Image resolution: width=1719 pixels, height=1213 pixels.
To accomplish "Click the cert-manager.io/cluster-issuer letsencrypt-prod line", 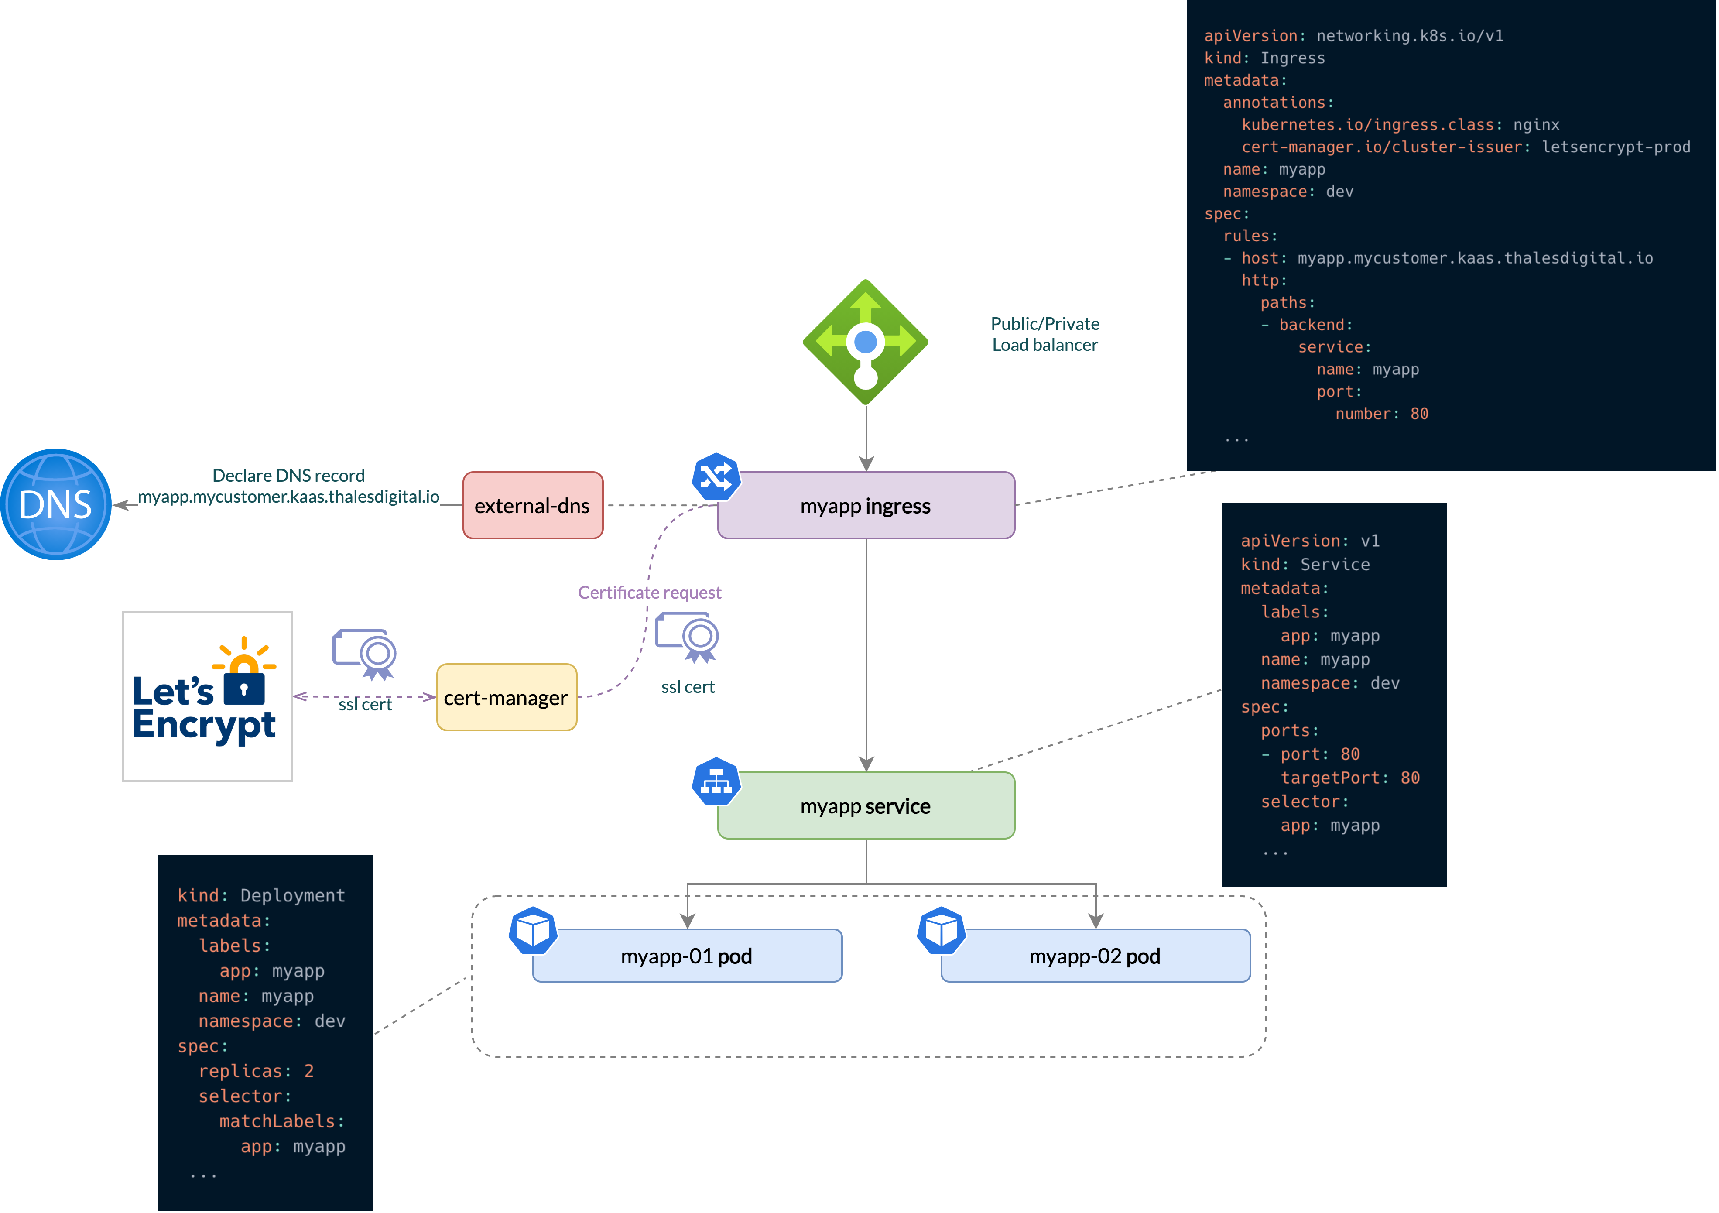I will point(1466,147).
